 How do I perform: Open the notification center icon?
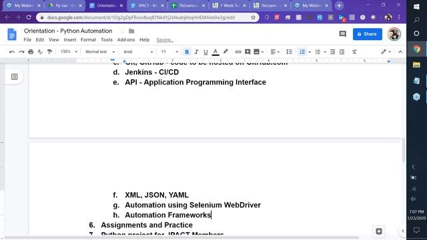[416, 230]
